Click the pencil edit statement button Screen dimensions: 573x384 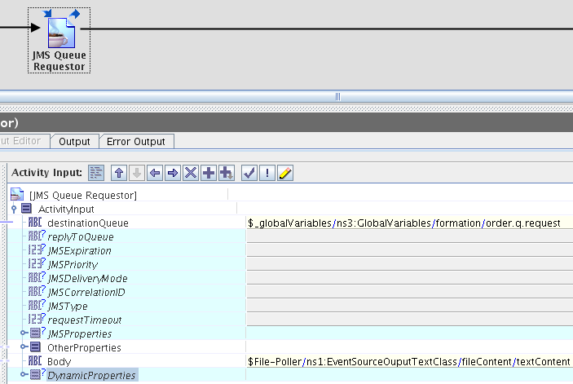tap(285, 173)
